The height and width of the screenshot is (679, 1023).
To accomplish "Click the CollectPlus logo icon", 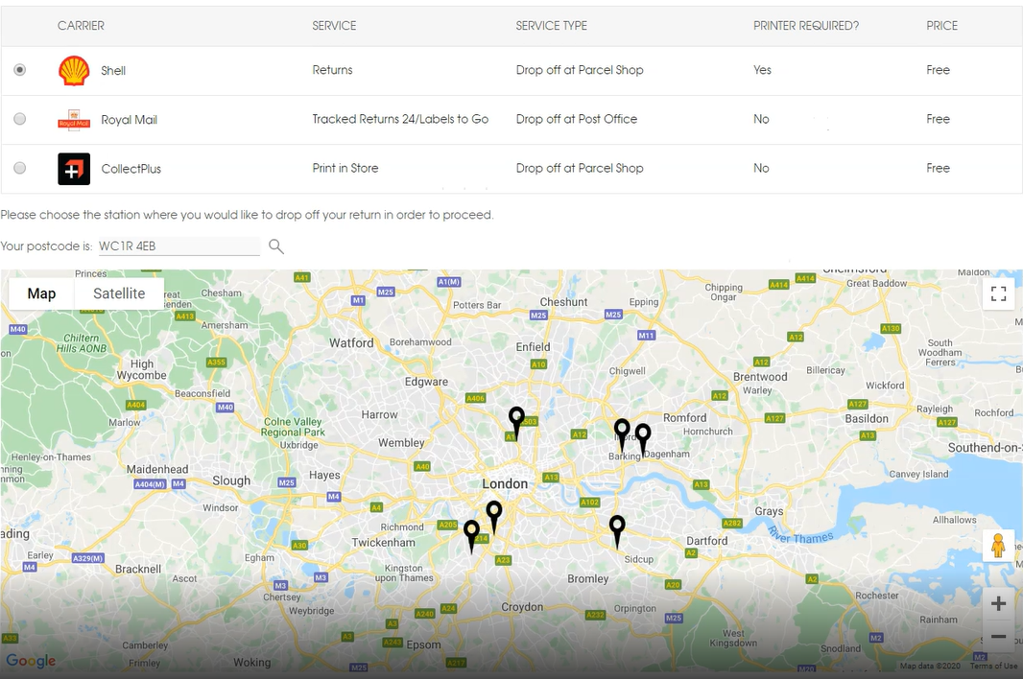I will [x=74, y=169].
